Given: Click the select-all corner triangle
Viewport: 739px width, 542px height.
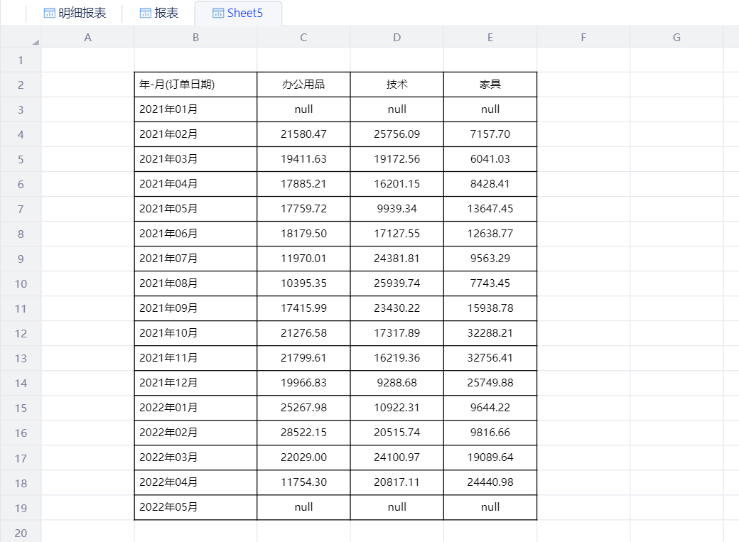Looking at the screenshot, I should [35, 42].
